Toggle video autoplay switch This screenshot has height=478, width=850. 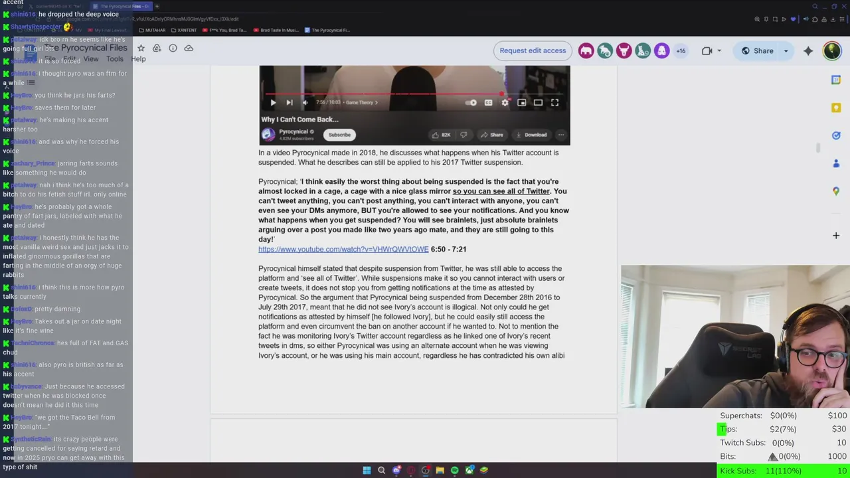(x=471, y=102)
